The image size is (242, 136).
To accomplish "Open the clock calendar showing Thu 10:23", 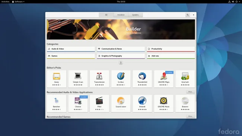I will click(121, 2).
